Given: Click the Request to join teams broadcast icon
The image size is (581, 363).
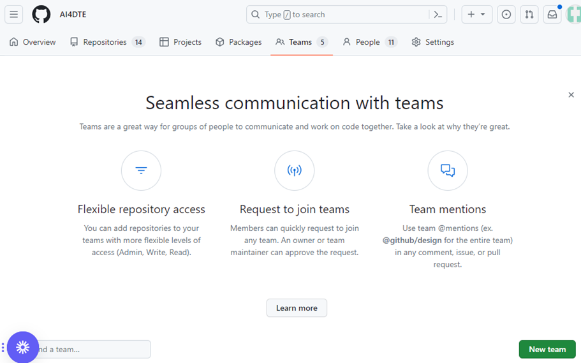Looking at the screenshot, I should click(x=294, y=170).
